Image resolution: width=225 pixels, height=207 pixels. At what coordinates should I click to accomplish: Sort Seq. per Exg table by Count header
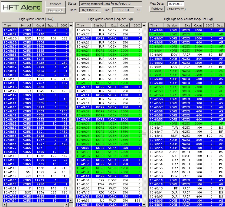tap(124, 25)
